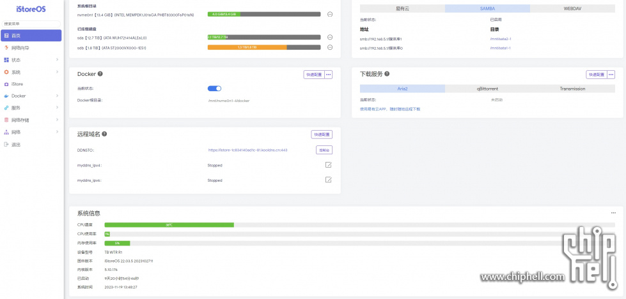Image resolution: width=626 pixels, height=299 pixels.
Task: Open the iStoreOS logo home link
Action: (x=31, y=9)
